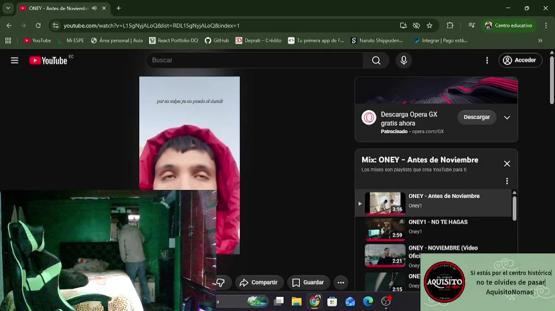This screenshot has height=311, width=555.
Task: Share the video via Compartir
Action: [x=258, y=282]
